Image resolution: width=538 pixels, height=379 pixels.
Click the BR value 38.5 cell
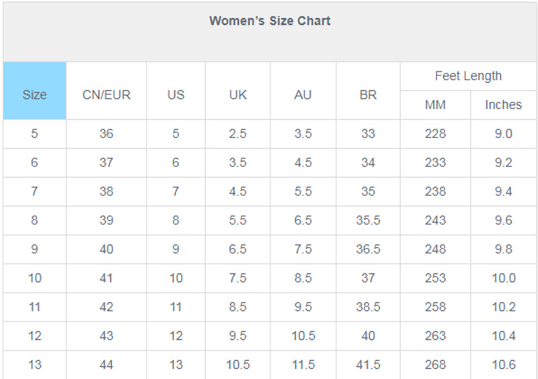point(368,307)
